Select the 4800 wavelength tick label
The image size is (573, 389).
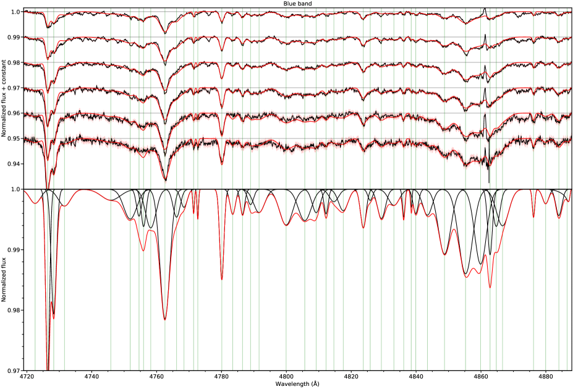[286, 377]
